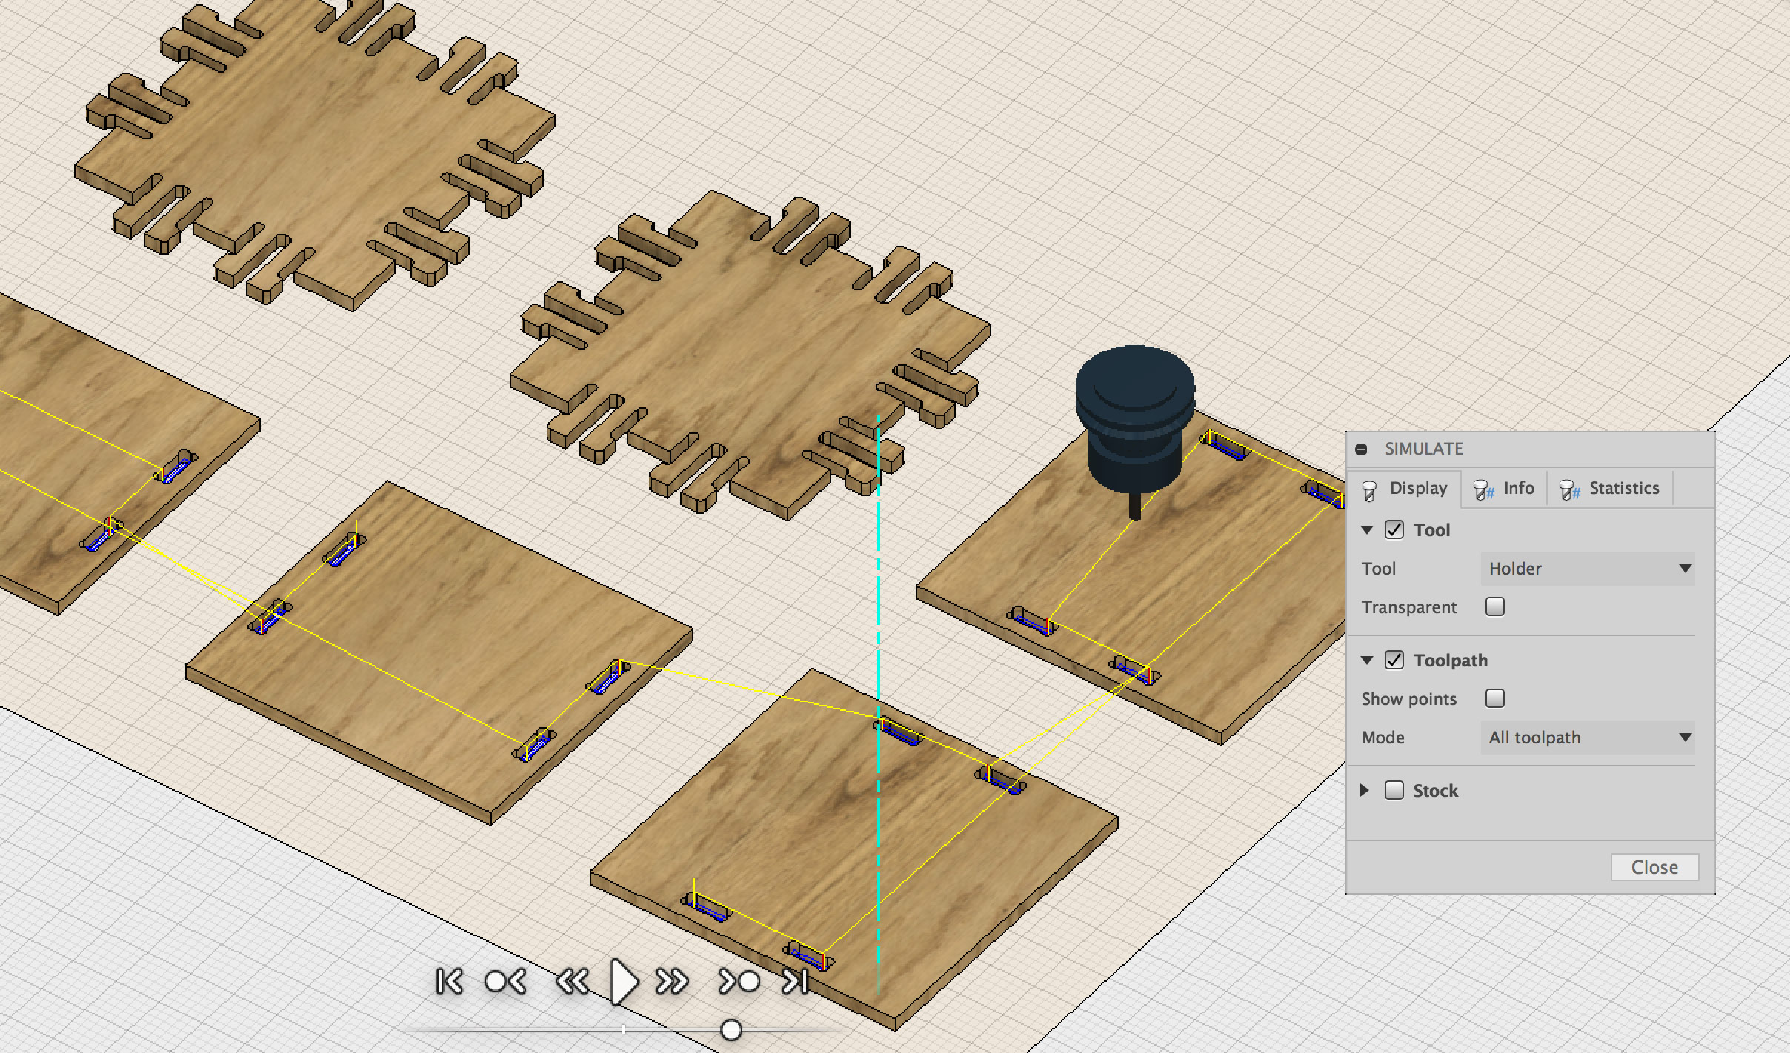Screen dimensions: 1790x1053
Task: Click the Close button
Action: click(1654, 867)
